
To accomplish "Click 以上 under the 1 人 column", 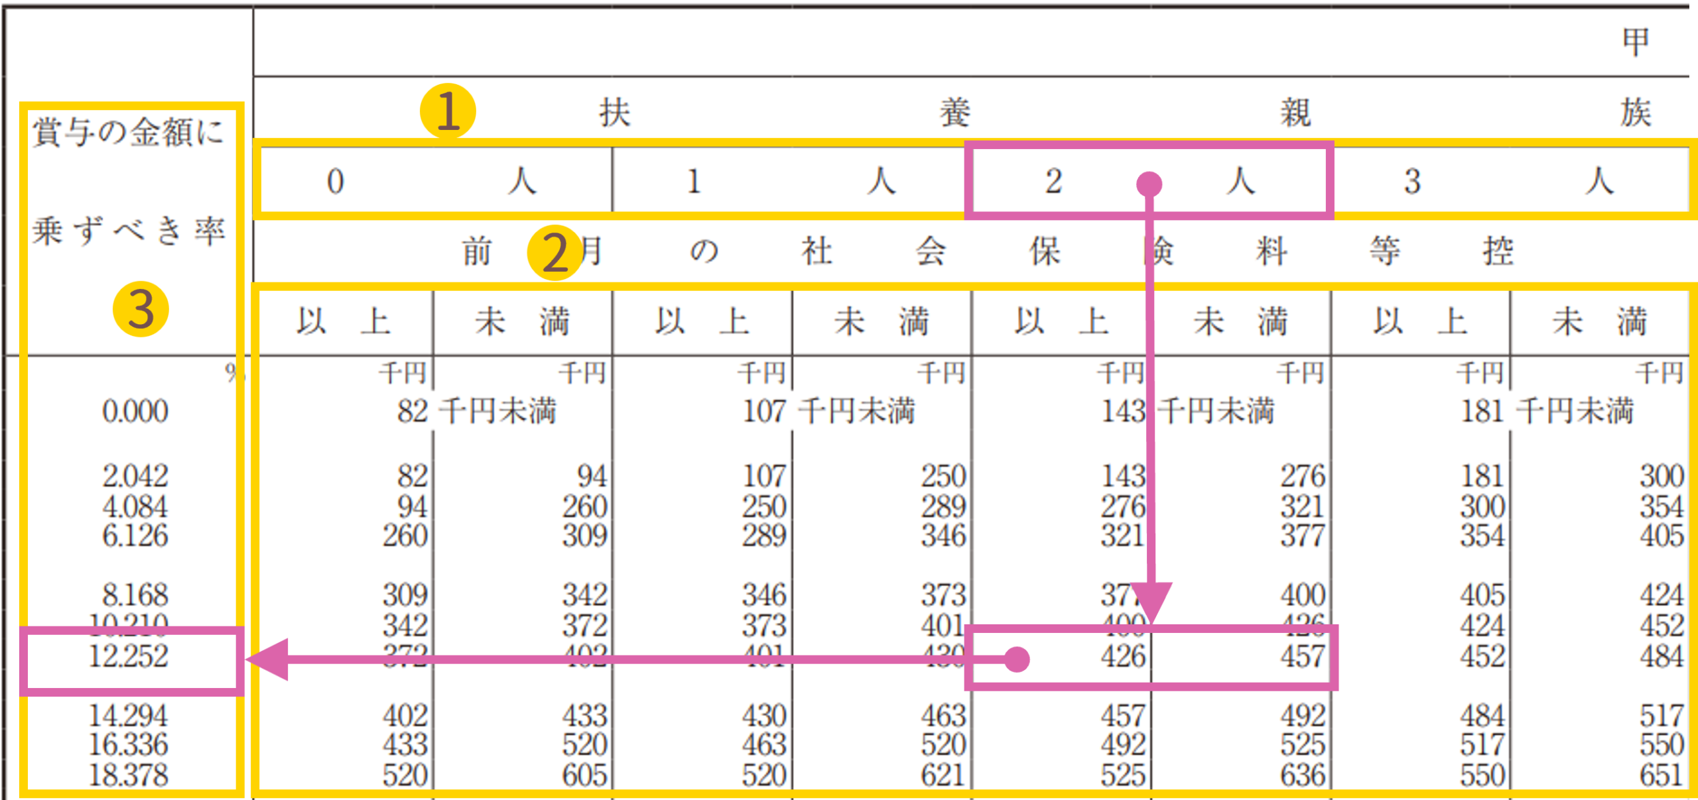I will pos(702,321).
